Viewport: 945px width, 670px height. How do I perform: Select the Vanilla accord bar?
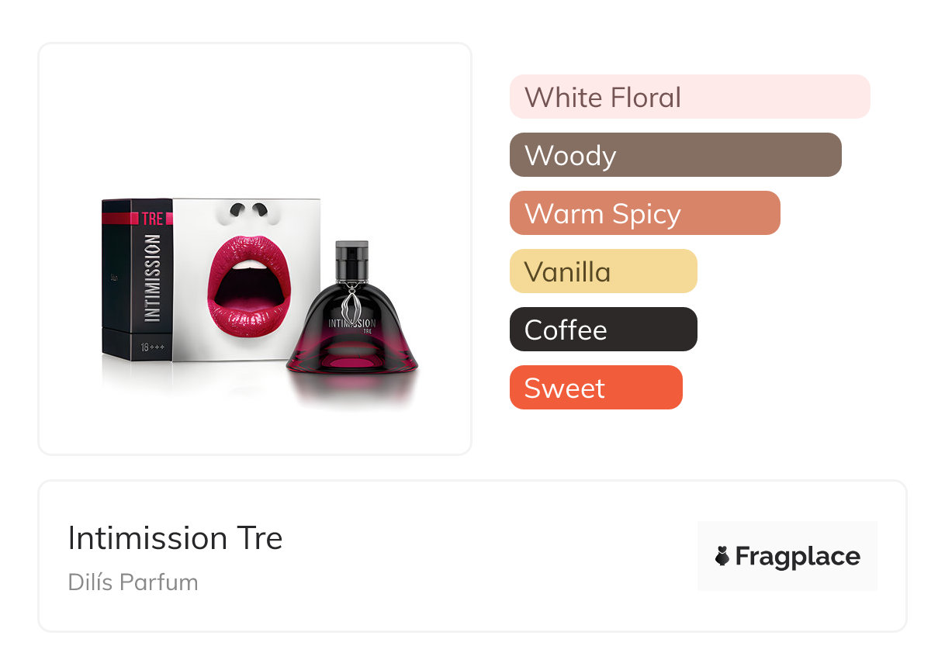click(x=604, y=271)
